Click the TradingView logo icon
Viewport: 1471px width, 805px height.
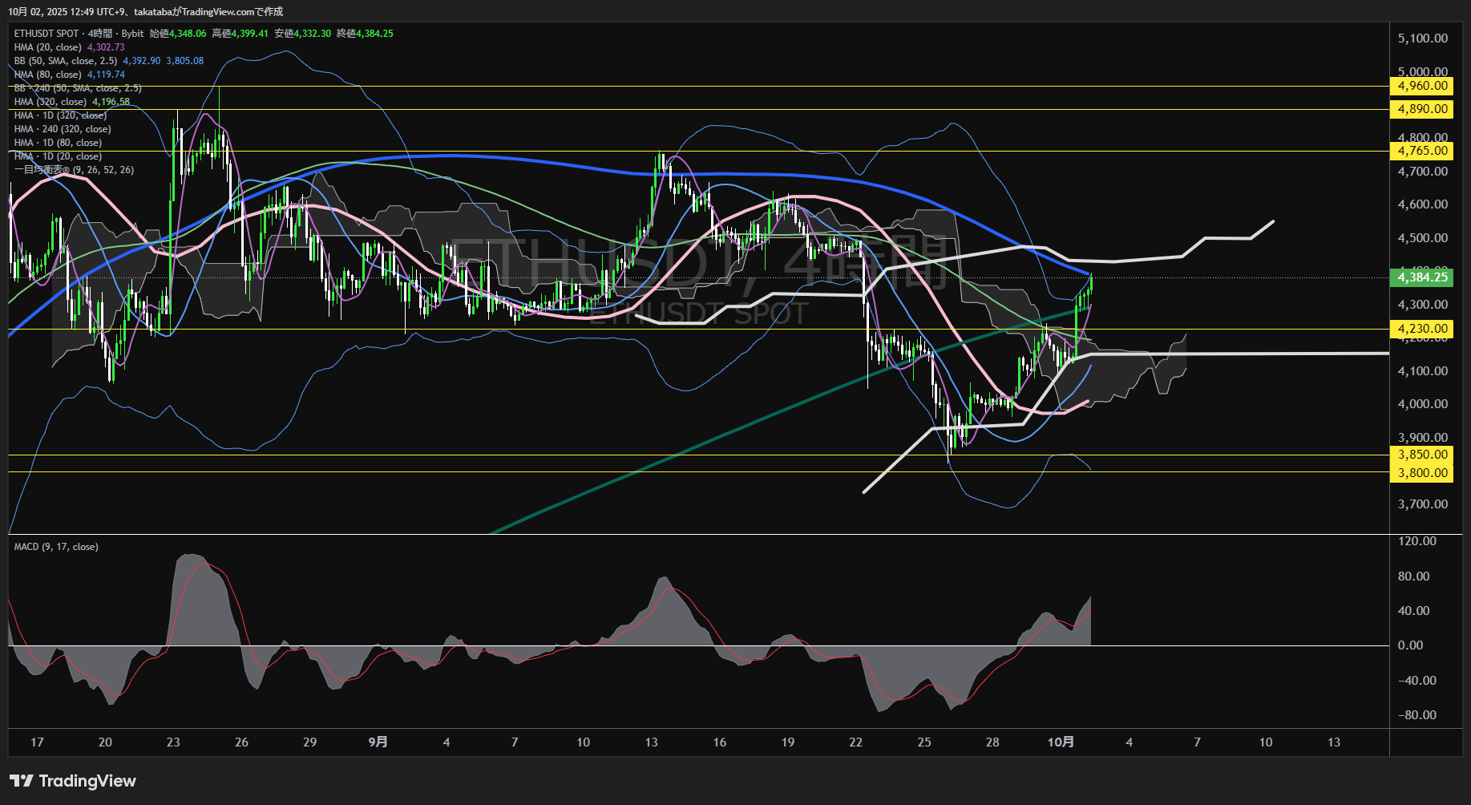click(22, 781)
